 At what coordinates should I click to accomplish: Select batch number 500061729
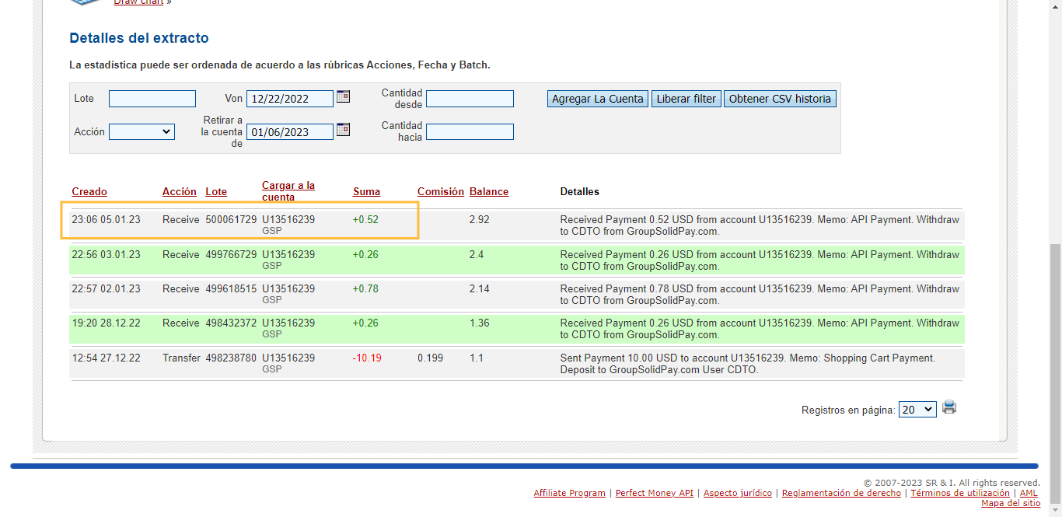click(231, 220)
